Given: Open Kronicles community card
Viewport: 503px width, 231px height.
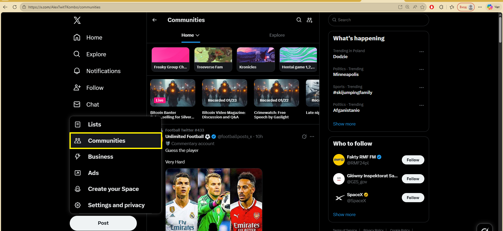Looking at the screenshot, I should 256,59.
